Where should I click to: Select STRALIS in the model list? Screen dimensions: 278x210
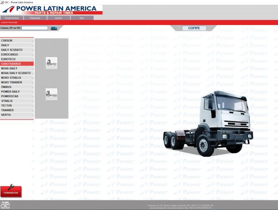[17, 101]
